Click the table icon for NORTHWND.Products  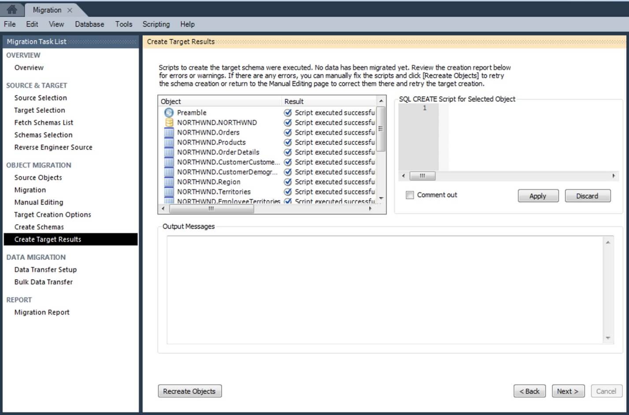point(169,142)
